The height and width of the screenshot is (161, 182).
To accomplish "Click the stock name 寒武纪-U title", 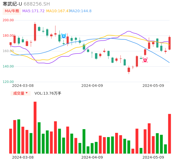I will click(x=12, y=4).
